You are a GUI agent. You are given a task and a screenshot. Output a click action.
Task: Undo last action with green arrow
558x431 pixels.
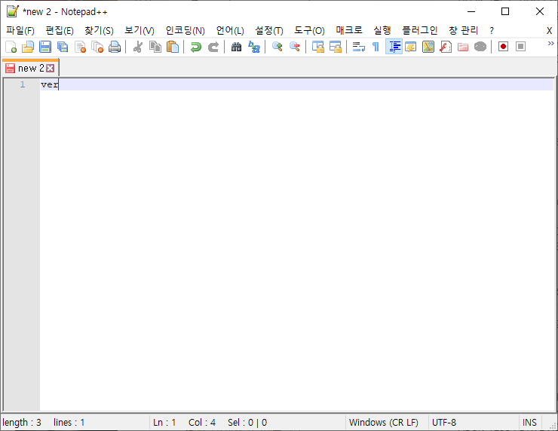(x=196, y=47)
